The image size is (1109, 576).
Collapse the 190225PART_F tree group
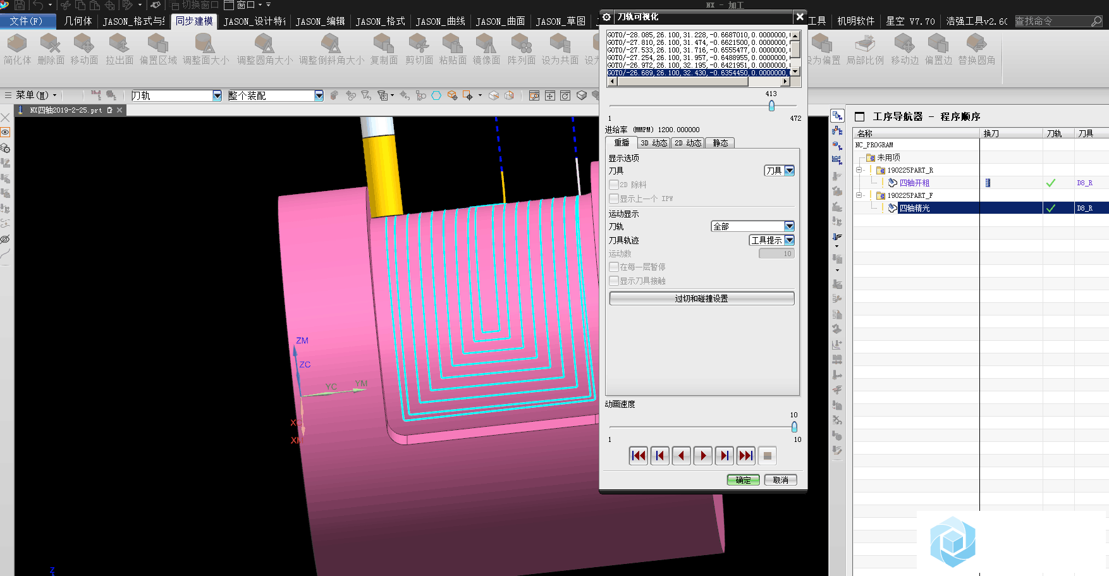(x=859, y=195)
